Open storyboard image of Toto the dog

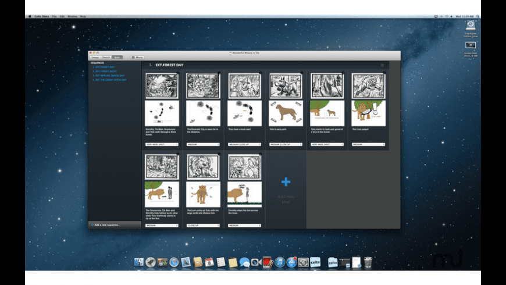286,86
